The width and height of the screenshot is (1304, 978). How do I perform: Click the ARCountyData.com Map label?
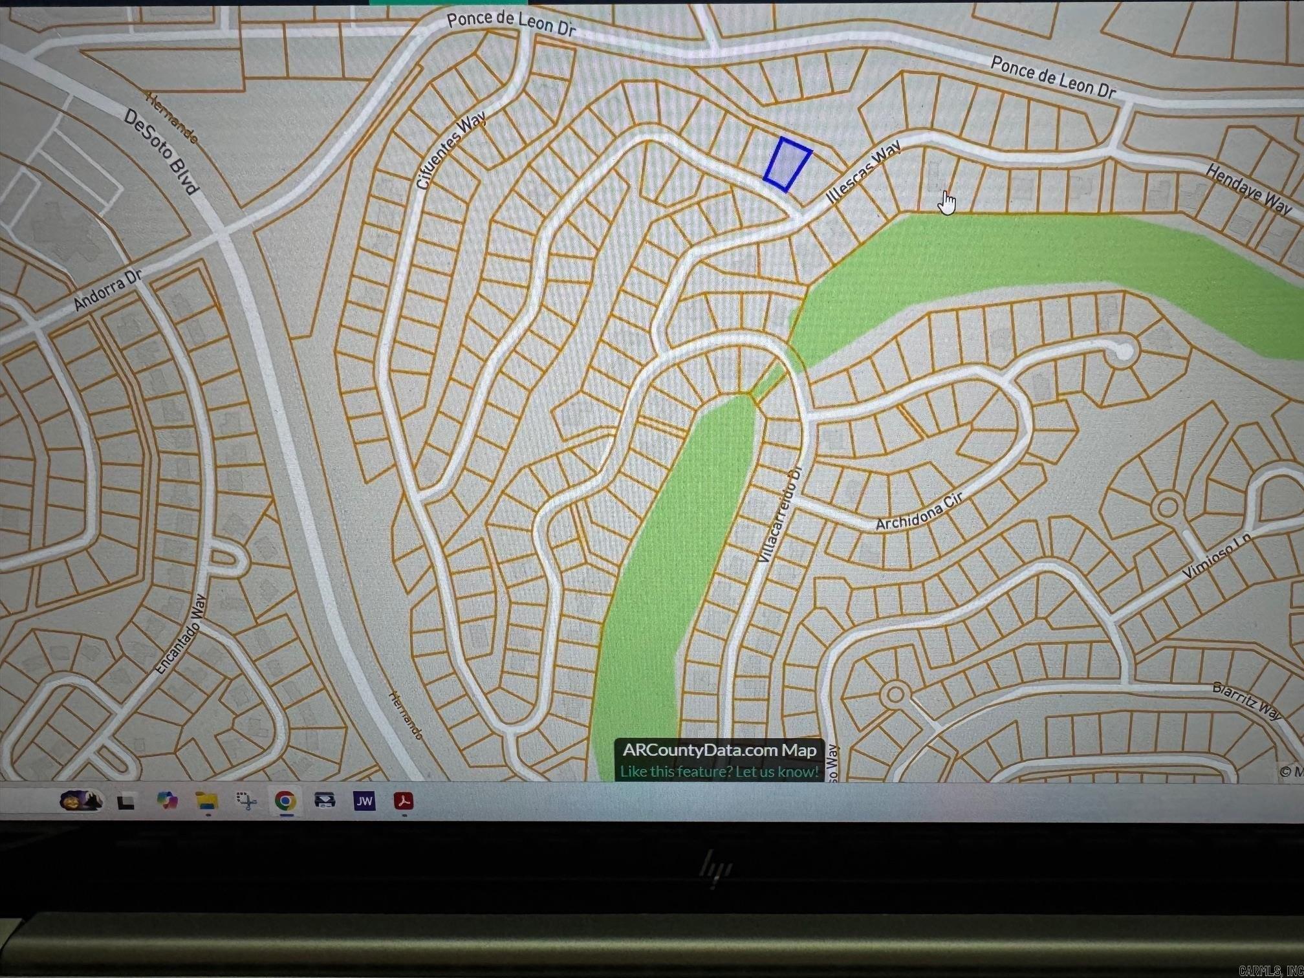pyautogui.click(x=719, y=750)
